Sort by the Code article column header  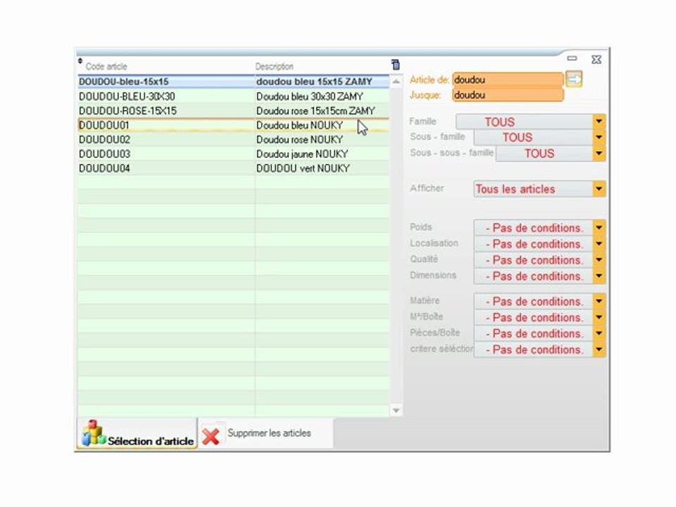coord(106,66)
